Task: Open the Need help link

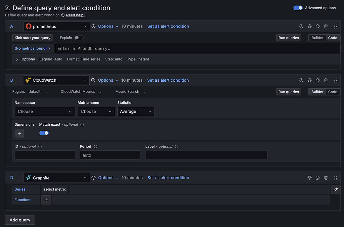Action: pyautogui.click(x=75, y=15)
